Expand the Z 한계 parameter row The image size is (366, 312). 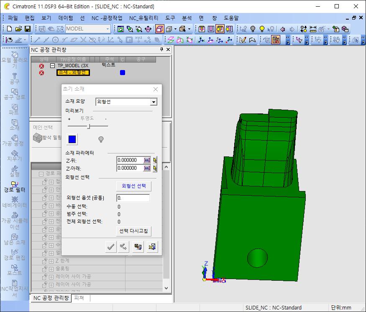(51, 261)
